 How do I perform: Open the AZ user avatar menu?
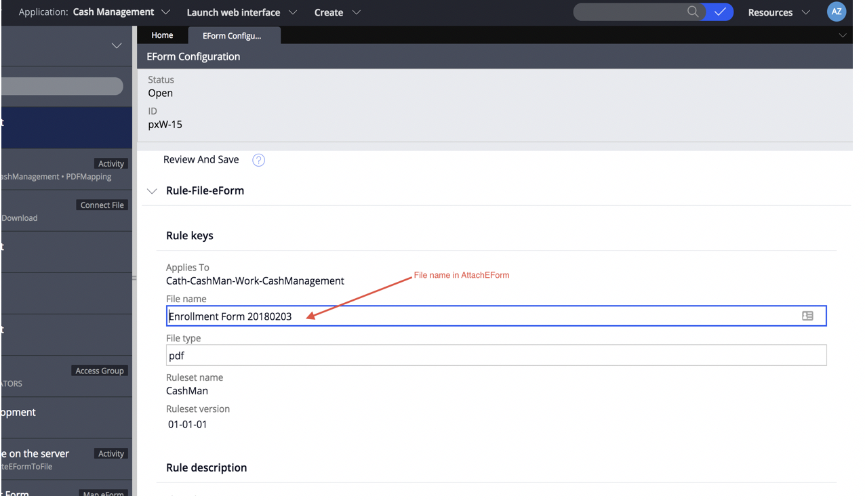tap(837, 12)
